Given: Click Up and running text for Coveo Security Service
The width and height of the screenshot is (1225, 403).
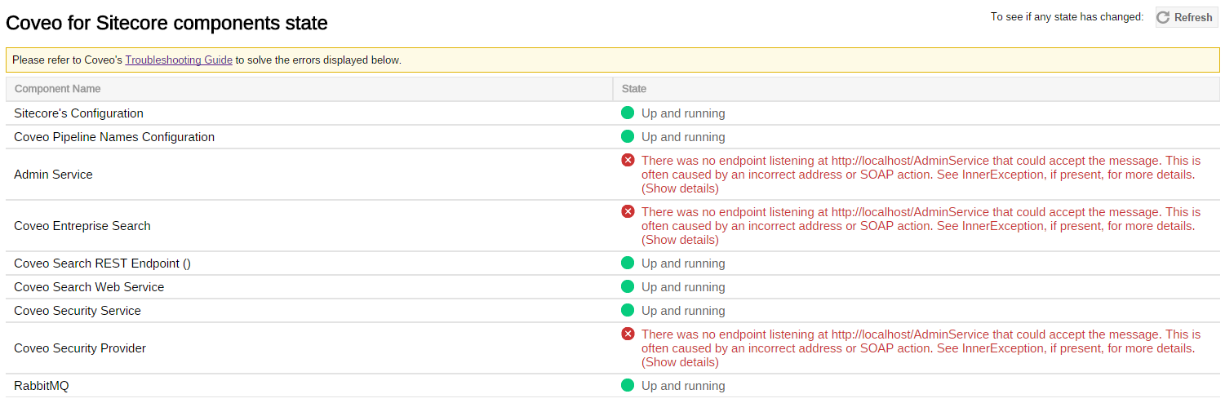Looking at the screenshot, I should coord(683,311).
